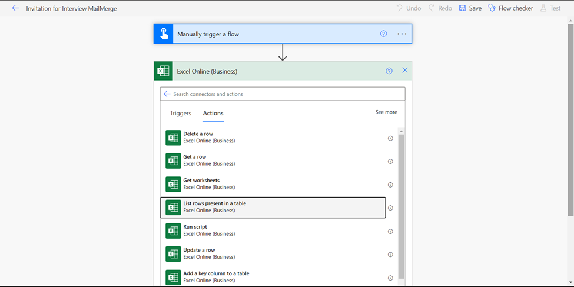Viewport: 574px width, 287px height.
Task: Choose the Update a row action
Action: tap(273, 254)
